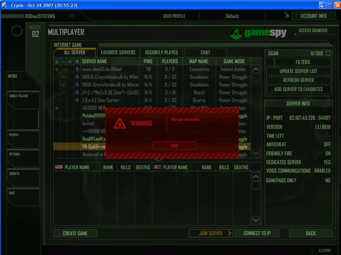Click the favorite star column header icon

(x=70, y=62)
